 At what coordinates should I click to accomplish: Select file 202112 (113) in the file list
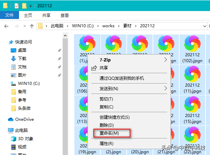point(81,110)
